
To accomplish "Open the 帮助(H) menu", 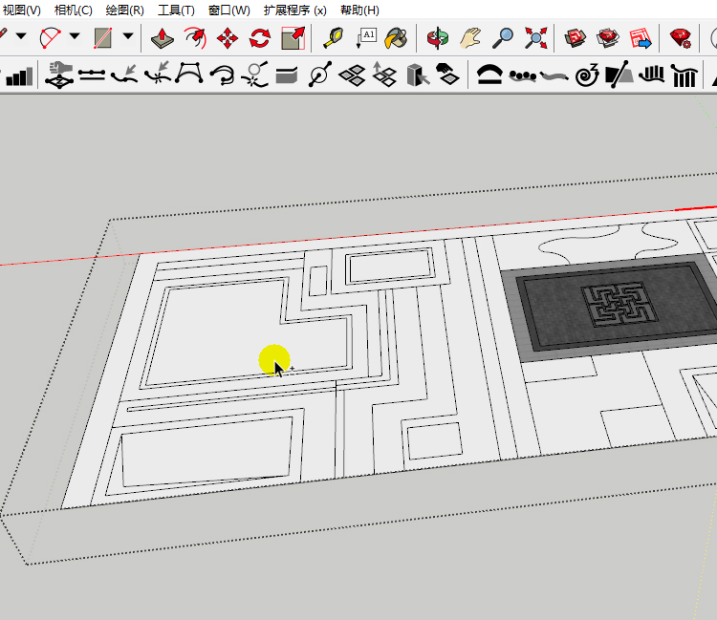I will point(359,11).
